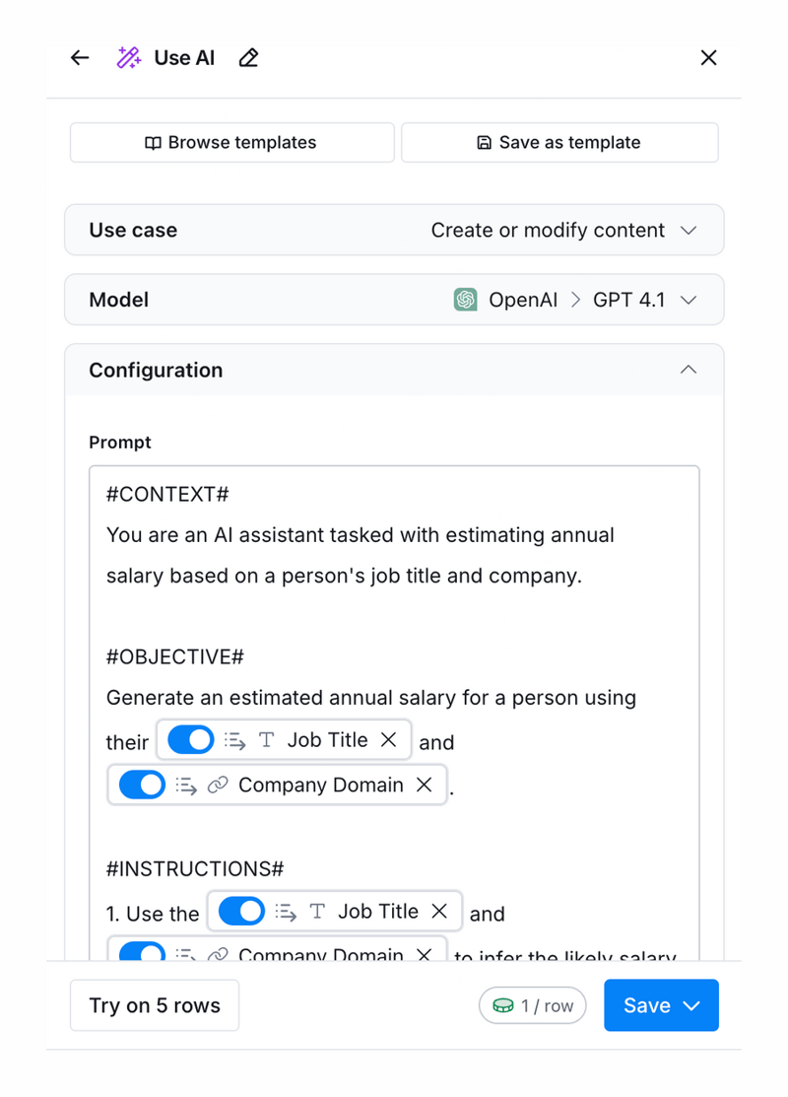Screen dimensions: 788x1097
Task: Click the magic wand Use AI icon
Action: pyautogui.click(x=128, y=57)
